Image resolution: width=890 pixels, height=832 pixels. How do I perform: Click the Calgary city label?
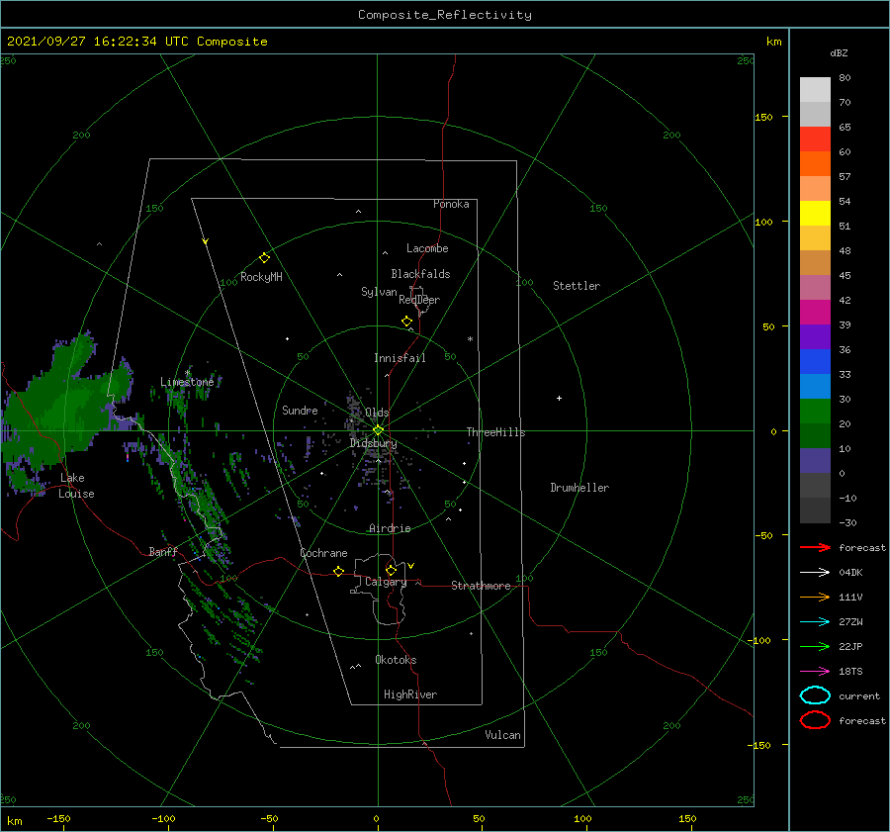[386, 582]
